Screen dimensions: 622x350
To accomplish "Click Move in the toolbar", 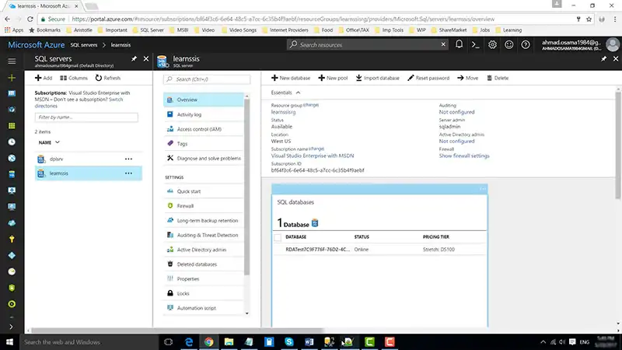I will pos(468,79).
